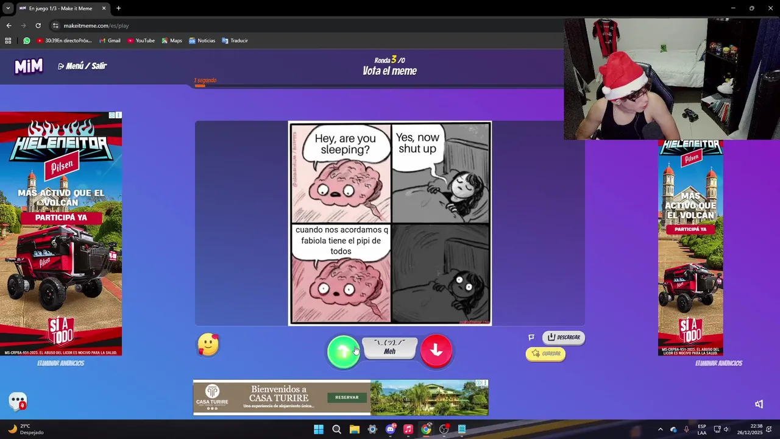Open the Casa Turire Reservar button

click(347, 398)
